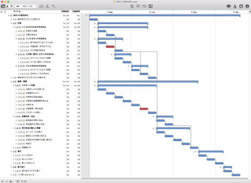
Task: Click the 所要時間 column header
Action: (x=65, y=12)
